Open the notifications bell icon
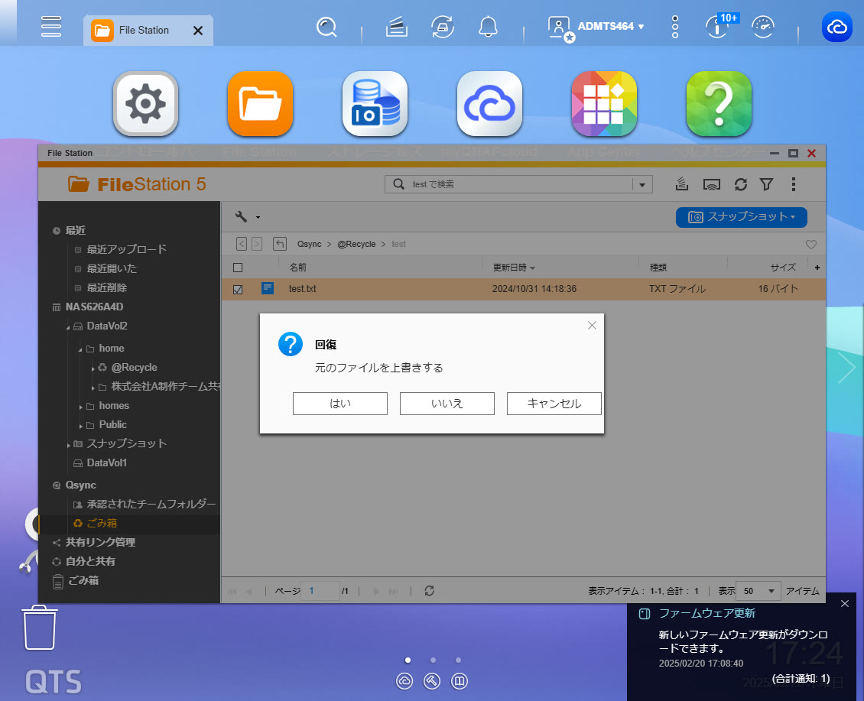 coord(488,27)
